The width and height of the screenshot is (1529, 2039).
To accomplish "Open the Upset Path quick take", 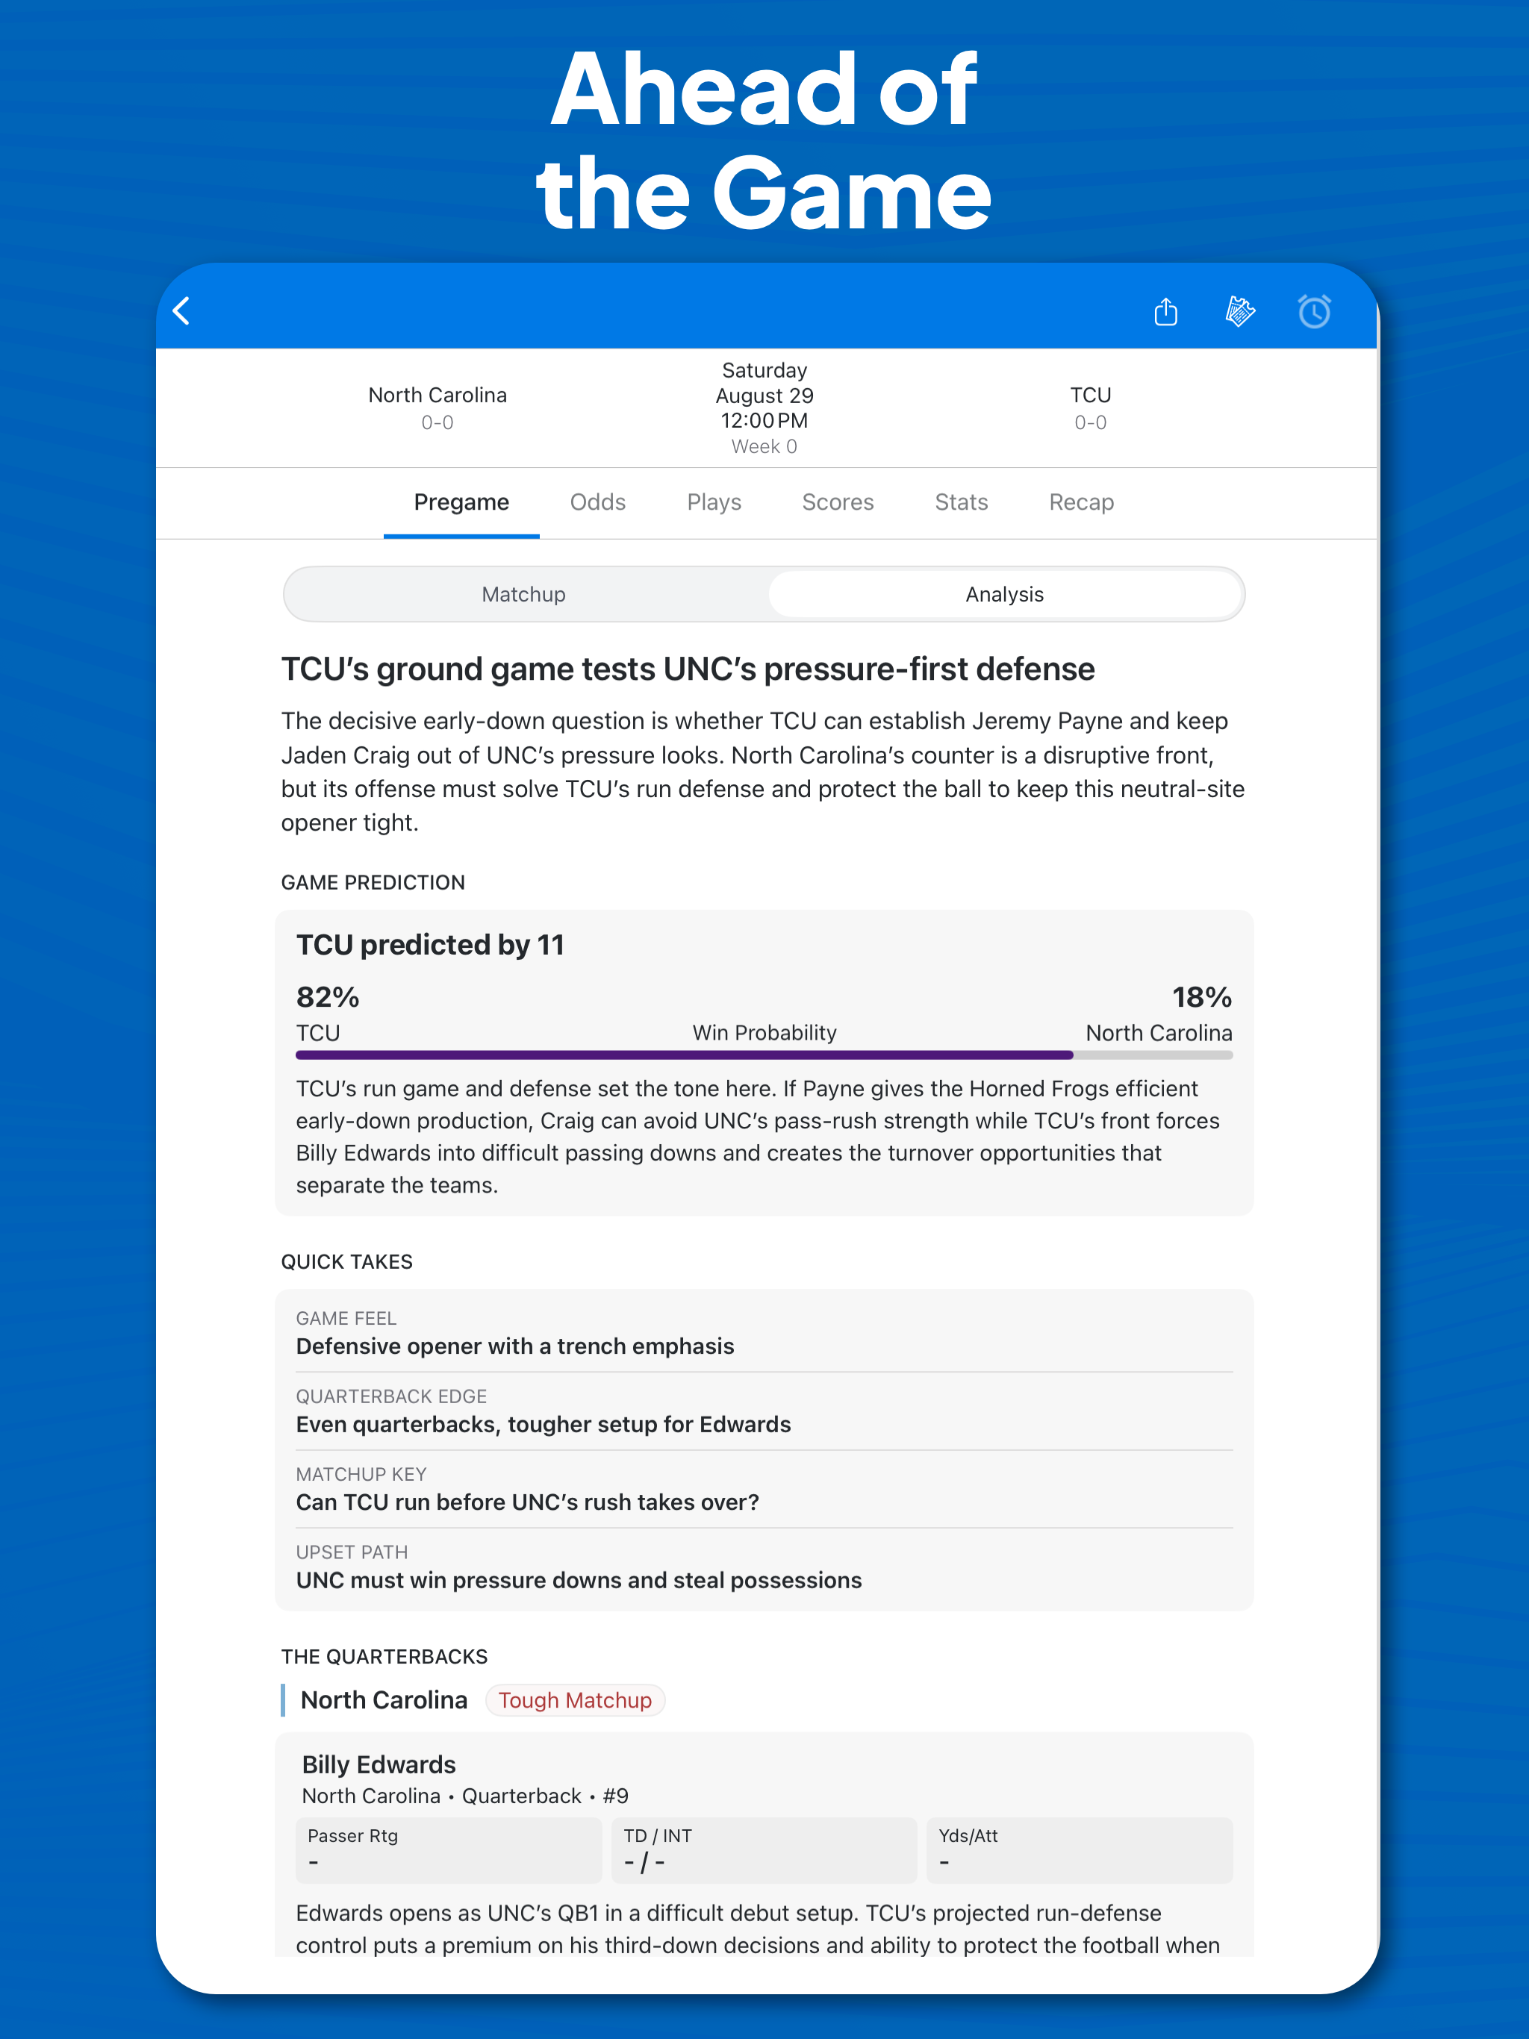I will (x=764, y=1567).
